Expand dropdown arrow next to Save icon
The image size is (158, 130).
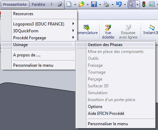(100, 4)
